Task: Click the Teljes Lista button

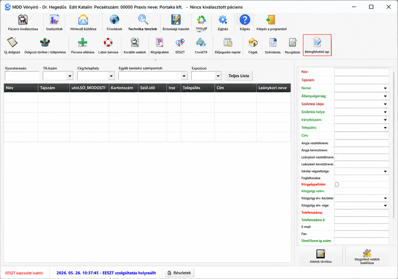Action: (239, 76)
